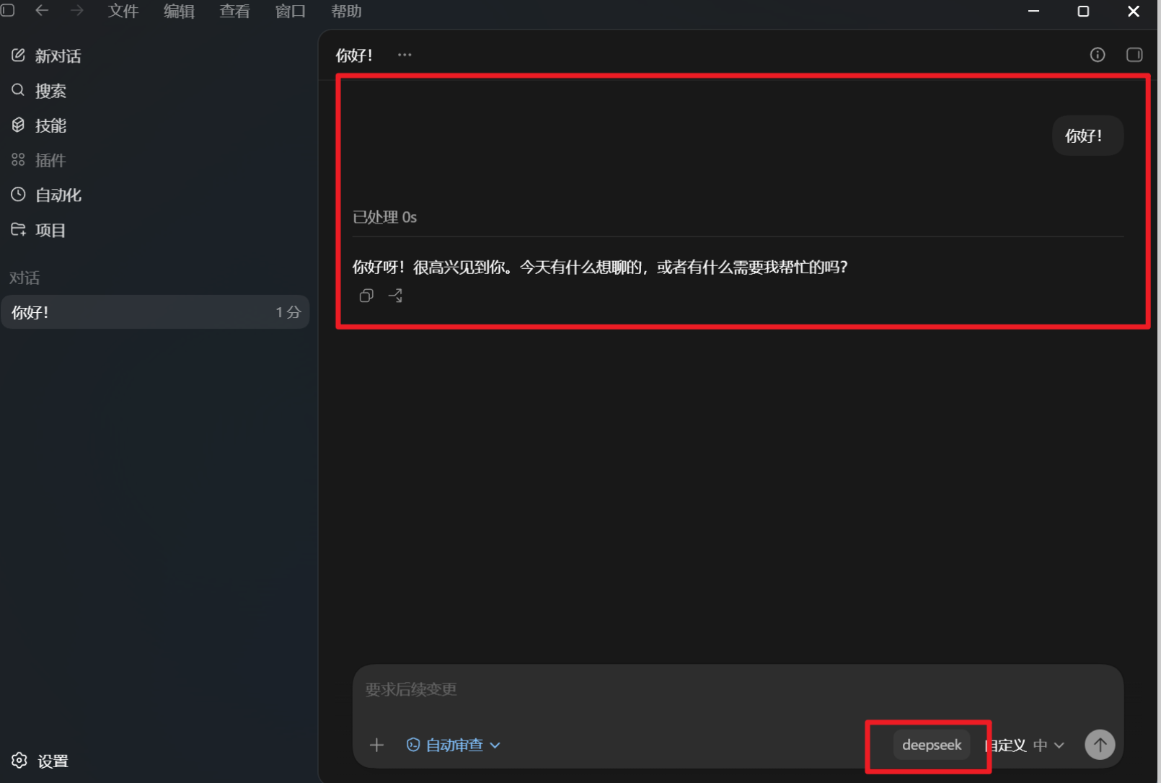Viewport: 1161px width, 783px height.
Task: Open the 插件 plugins section
Action: [39, 159]
